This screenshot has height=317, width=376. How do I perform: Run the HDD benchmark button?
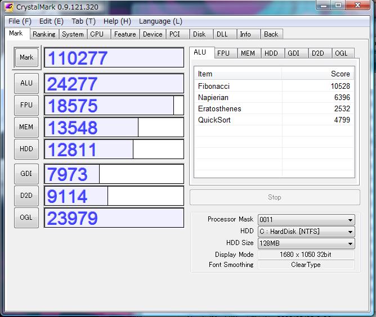pyautogui.click(x=26, y=149)
